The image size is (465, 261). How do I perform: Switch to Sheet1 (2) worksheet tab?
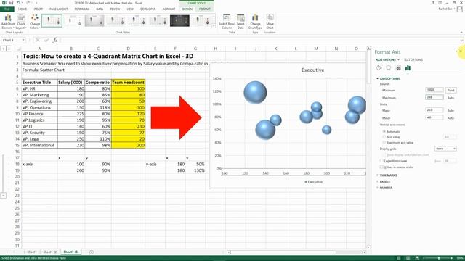50,252
